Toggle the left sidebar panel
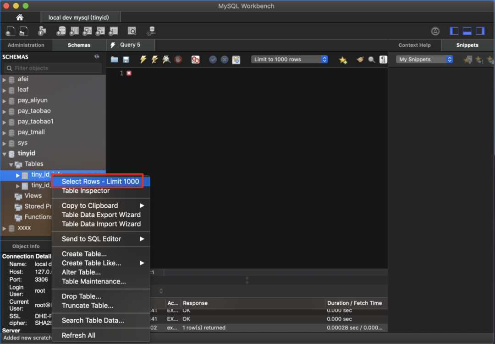Screen dimensions: 495x344 tap(454, 31)
